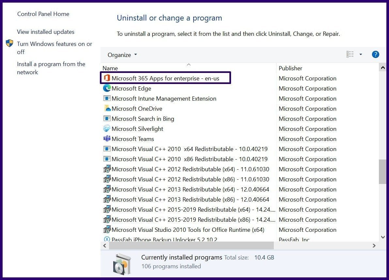The width and height of the screenshot is (389, 280).
Task: Click the Visual C++ 2015-2019 (x64) icon
Action: click(x=107, y=209)
